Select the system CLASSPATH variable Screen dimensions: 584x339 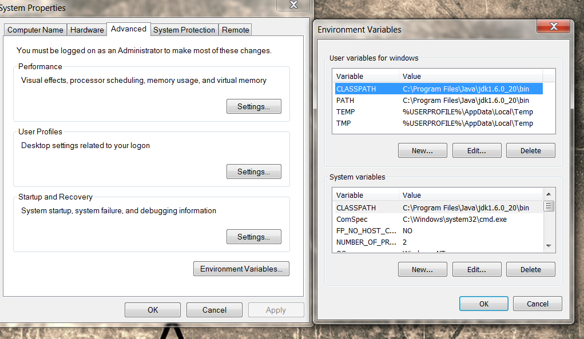coord(439,208)
